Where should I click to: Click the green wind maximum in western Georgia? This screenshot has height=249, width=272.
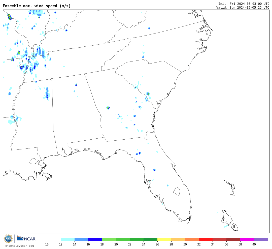pyautogui.click(x=108, y=108)
